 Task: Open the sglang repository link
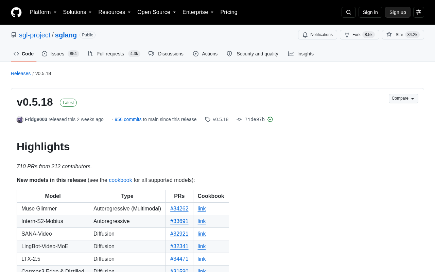(x=66, y=35)
